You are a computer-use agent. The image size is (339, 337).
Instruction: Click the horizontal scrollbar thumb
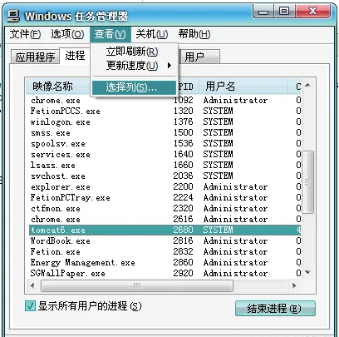click(x=137, y=285)
